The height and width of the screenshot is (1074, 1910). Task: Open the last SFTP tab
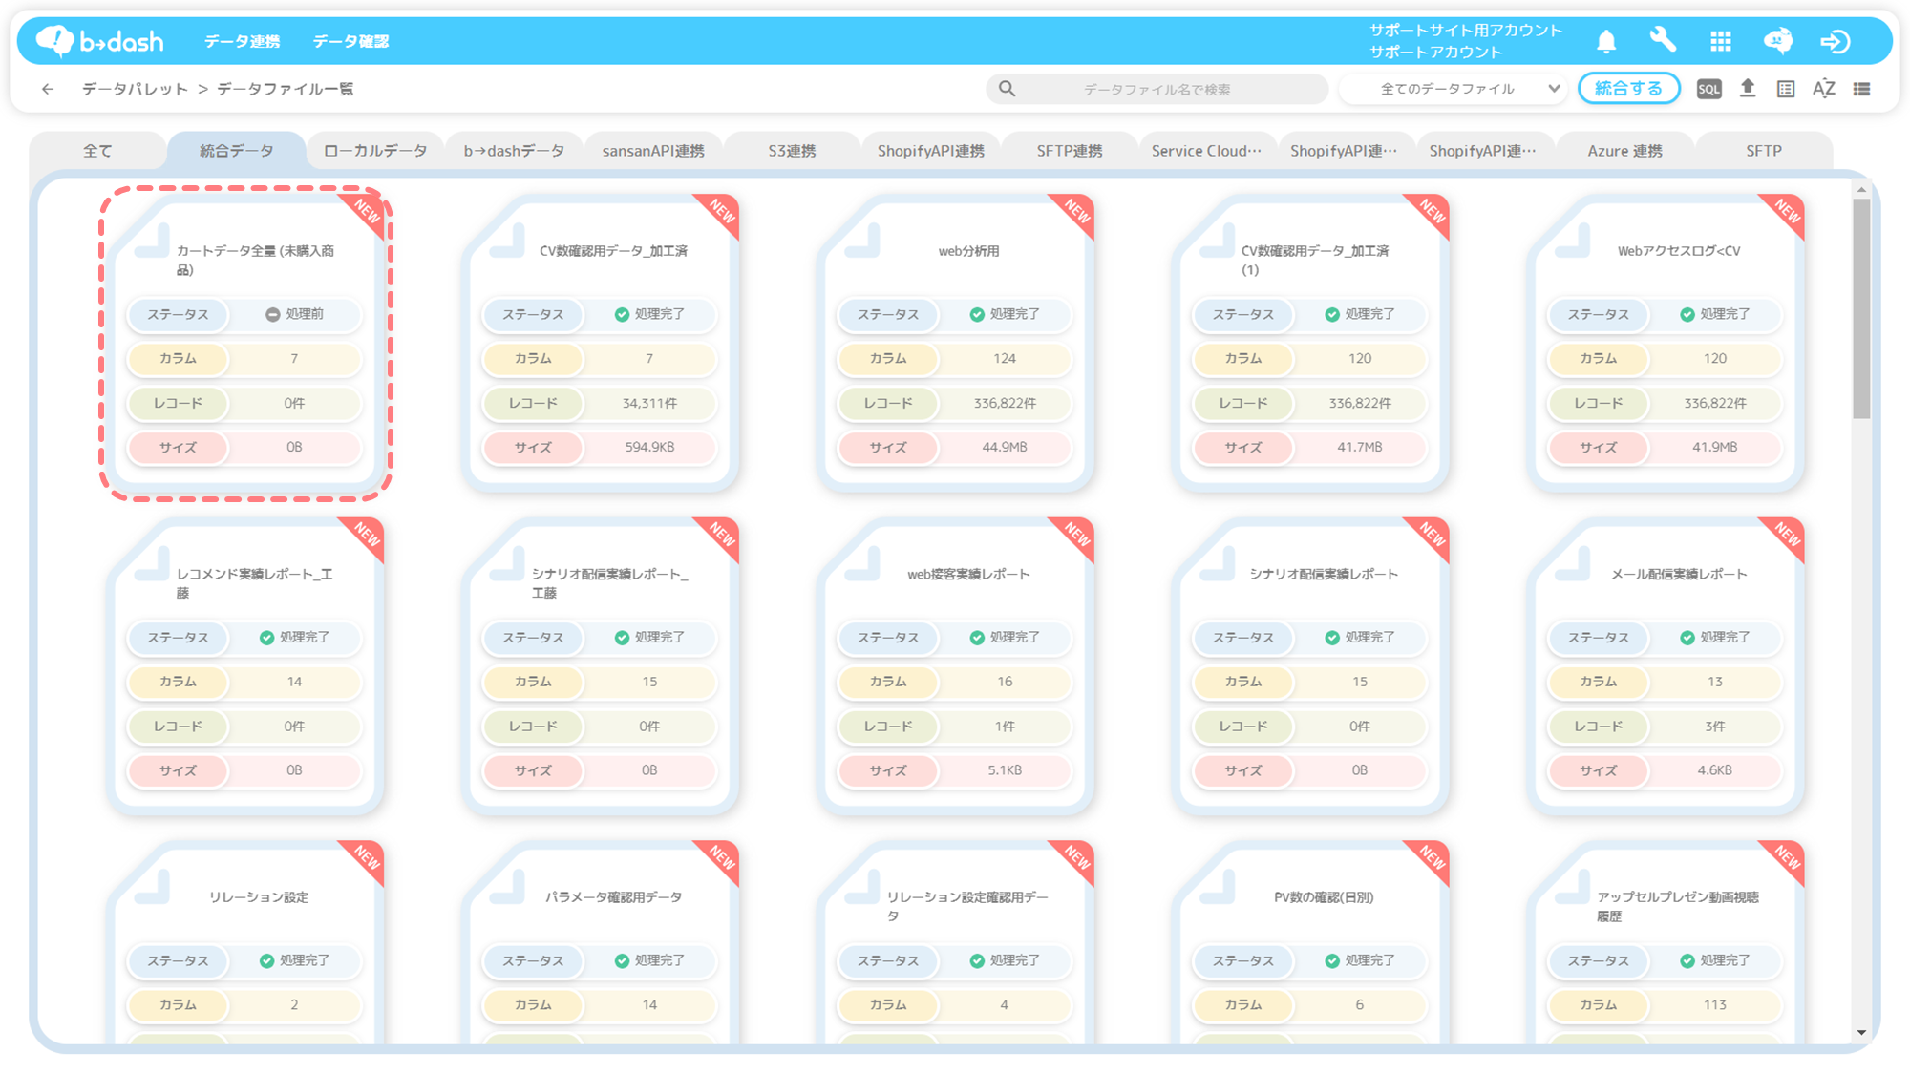(x=1764, y=151)
